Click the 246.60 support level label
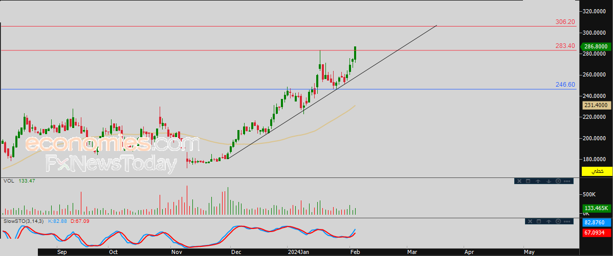 [x=565, y=85]
